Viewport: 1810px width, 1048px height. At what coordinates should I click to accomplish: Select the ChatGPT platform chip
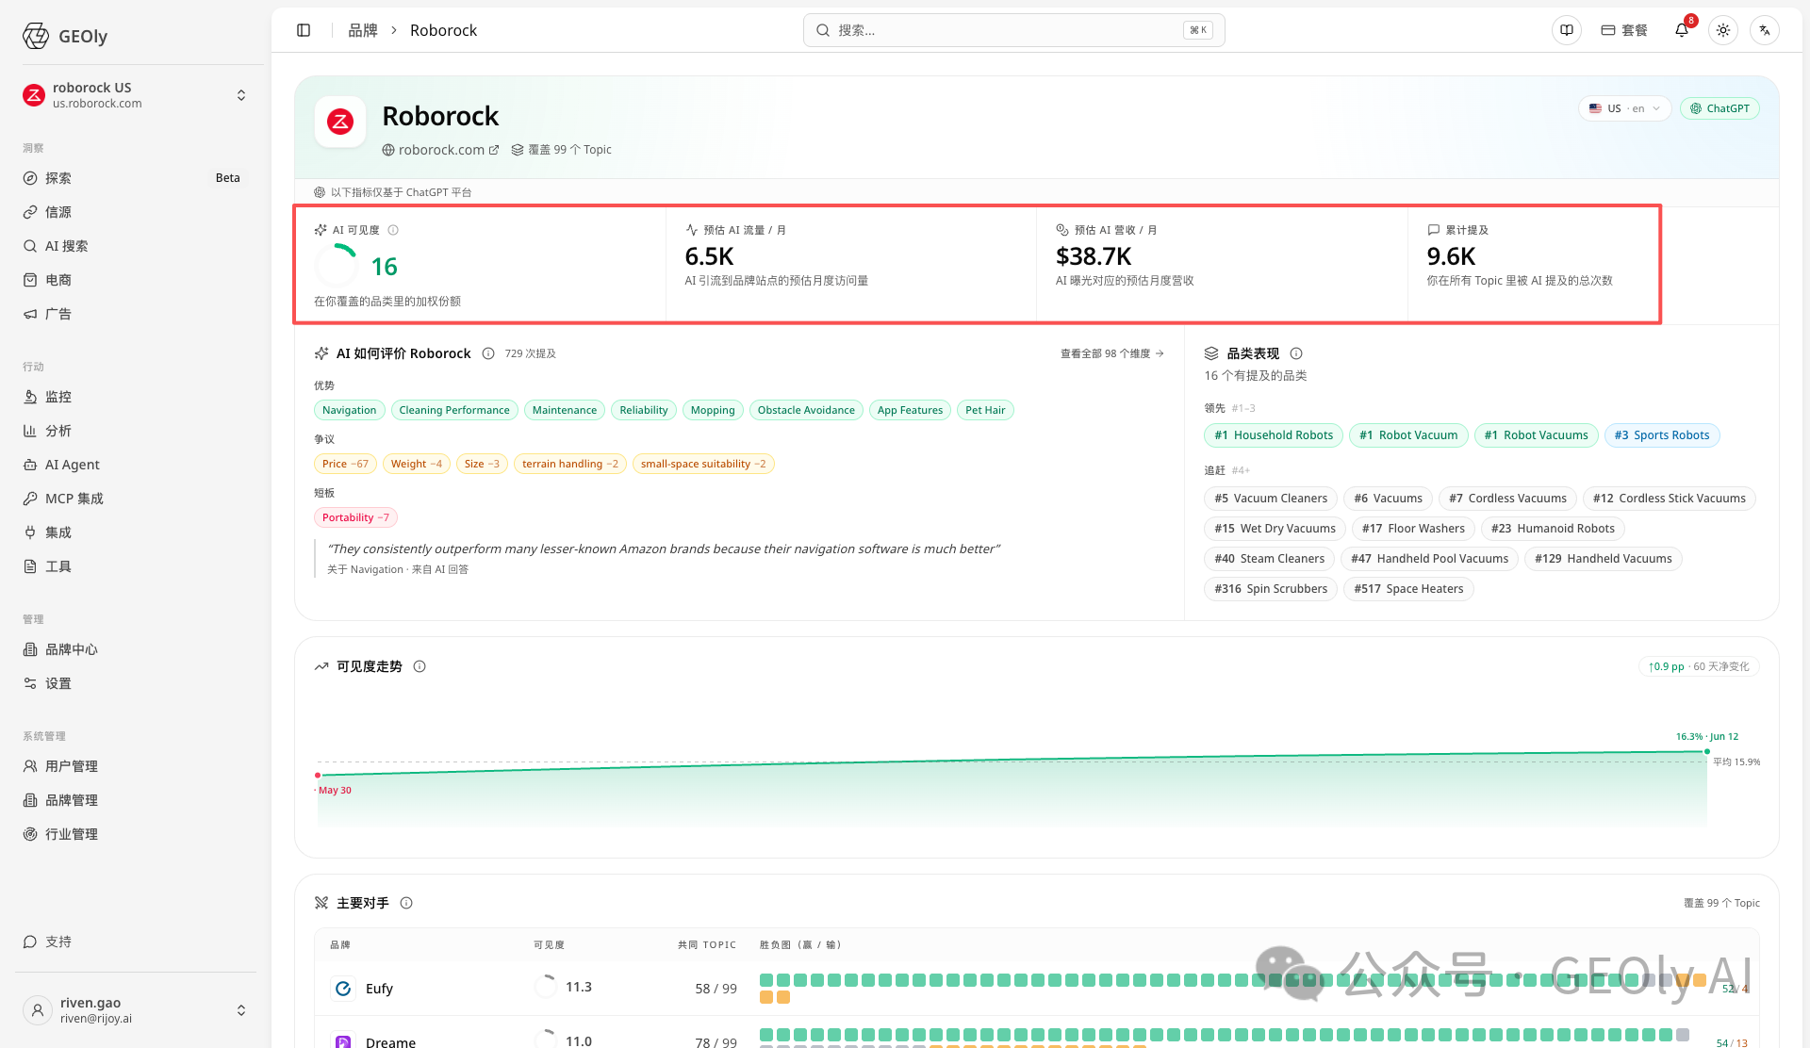[x=1719, y=108]
